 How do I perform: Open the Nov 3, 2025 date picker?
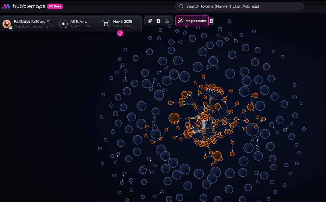pos(125,24)
